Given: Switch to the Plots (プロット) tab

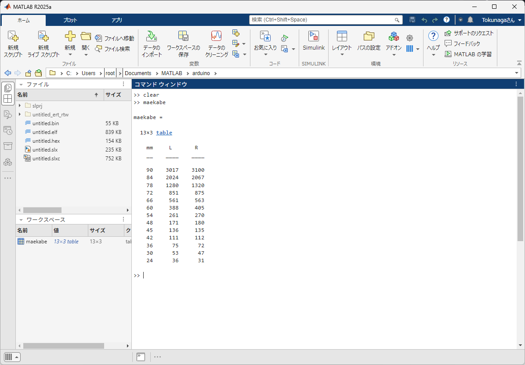Looking at the screenshot, I should pos(70,20).
